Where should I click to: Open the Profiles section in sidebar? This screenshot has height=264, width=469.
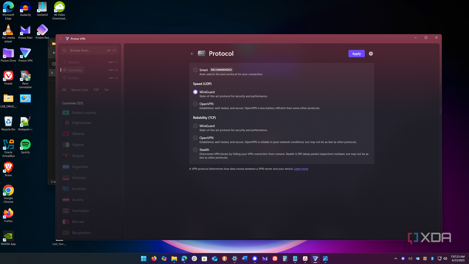click(x=73, y=78)
